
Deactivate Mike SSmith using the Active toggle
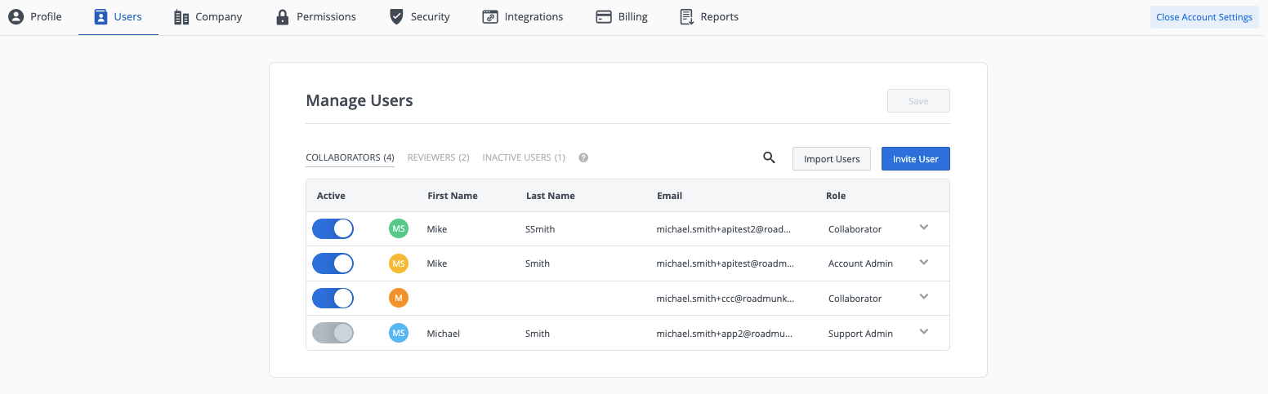333,228
